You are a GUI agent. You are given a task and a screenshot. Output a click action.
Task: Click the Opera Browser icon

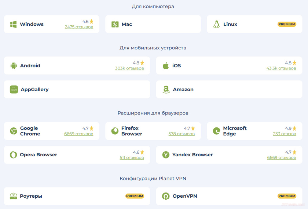(x=14, y=155)
